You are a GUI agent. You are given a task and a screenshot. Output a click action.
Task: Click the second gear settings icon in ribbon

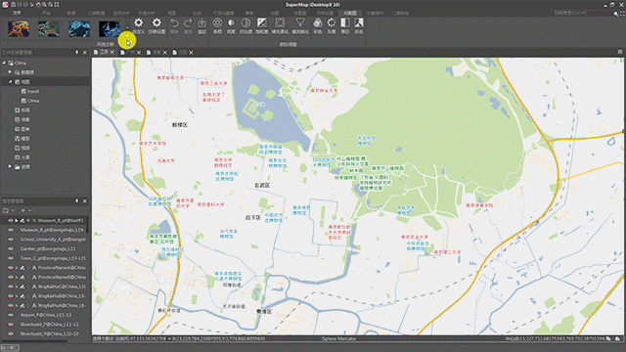(156, 23)
